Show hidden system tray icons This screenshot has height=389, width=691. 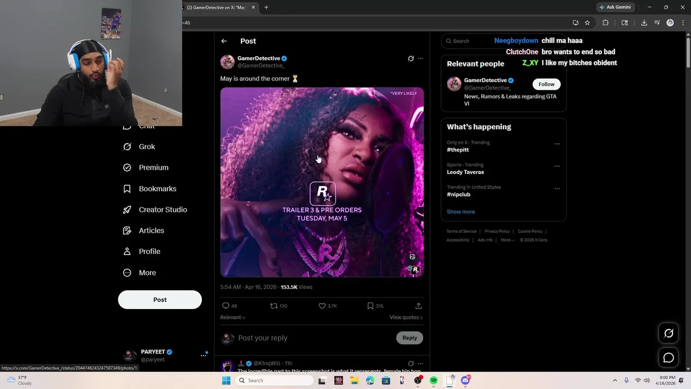pos(615,380)
